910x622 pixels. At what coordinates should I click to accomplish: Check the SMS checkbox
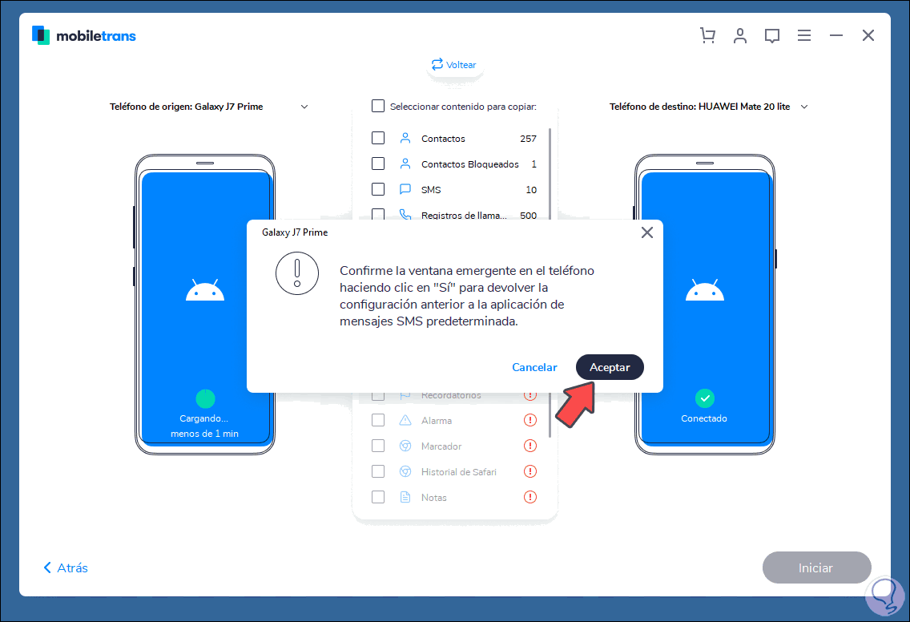[378, 188]
